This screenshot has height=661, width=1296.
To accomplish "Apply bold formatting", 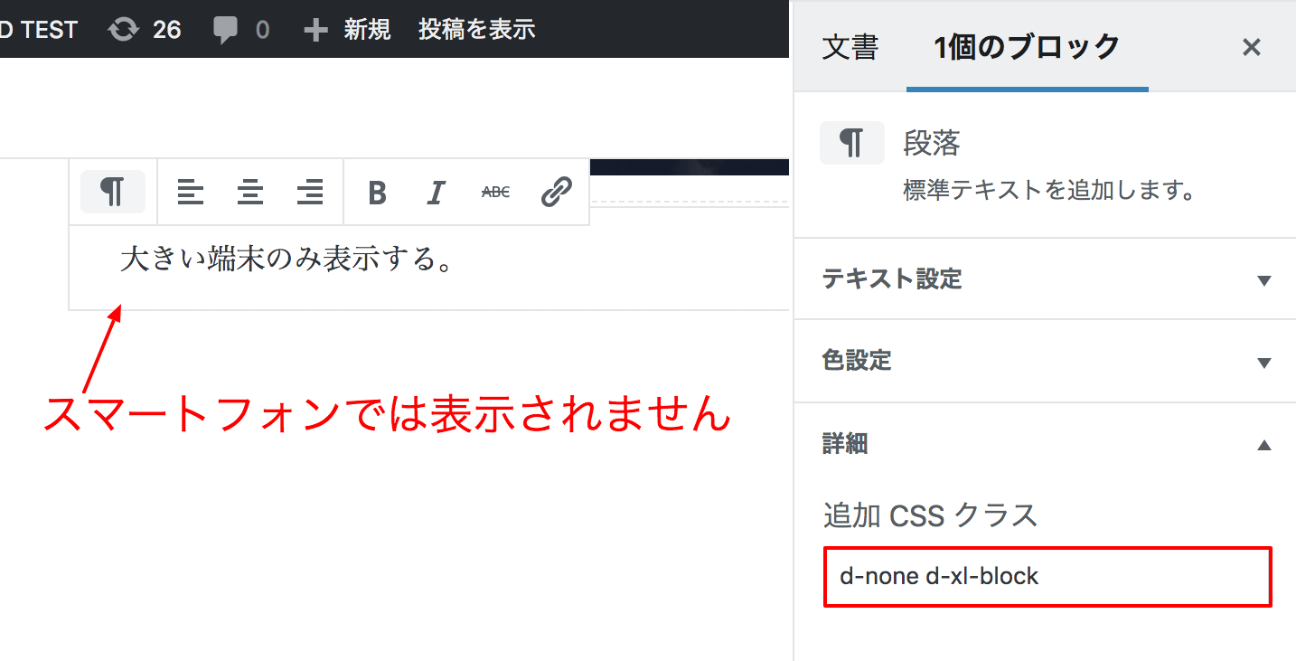I will 377,193.
